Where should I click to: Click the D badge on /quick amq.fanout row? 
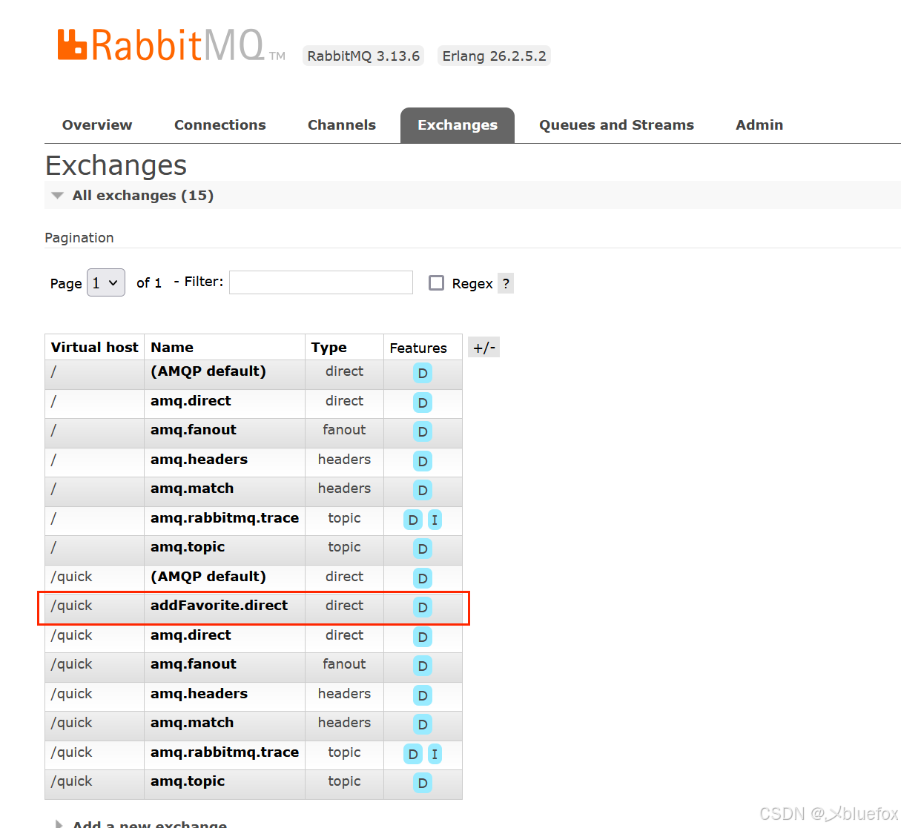pyautogui.click(x=423, y=666)
